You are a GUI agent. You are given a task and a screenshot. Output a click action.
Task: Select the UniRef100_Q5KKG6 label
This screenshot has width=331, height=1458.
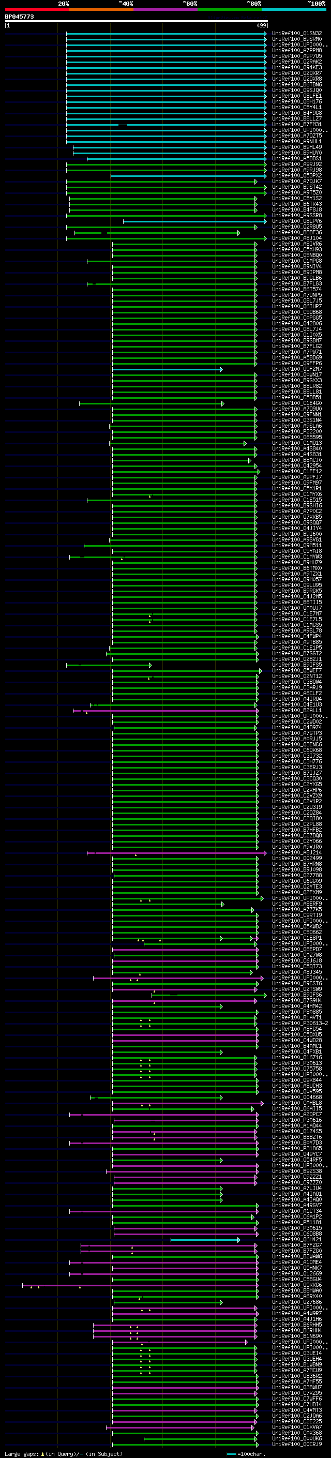(297, 1285)
